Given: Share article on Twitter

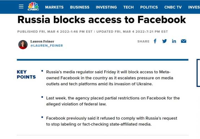Looking at the screenshot, I should [x=164, y=41].
